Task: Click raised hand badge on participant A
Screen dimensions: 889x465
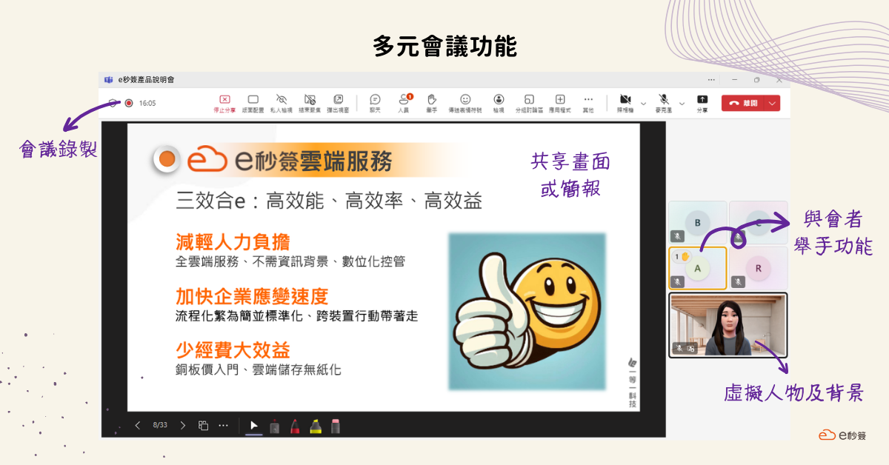Action: [682, 257]
